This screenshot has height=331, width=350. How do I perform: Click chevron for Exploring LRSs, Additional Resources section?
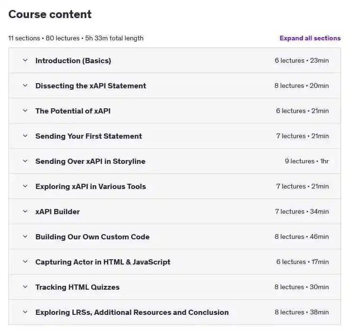pos(25,312)
